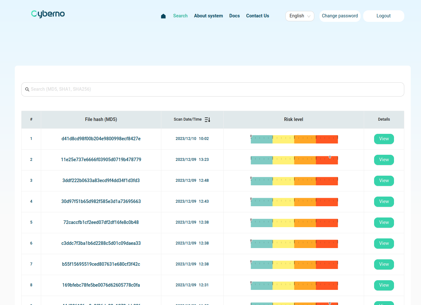421x305 pixels.
Task: Navigate to Contact Us
Action: pyautogui.click(x=257, y=16)
